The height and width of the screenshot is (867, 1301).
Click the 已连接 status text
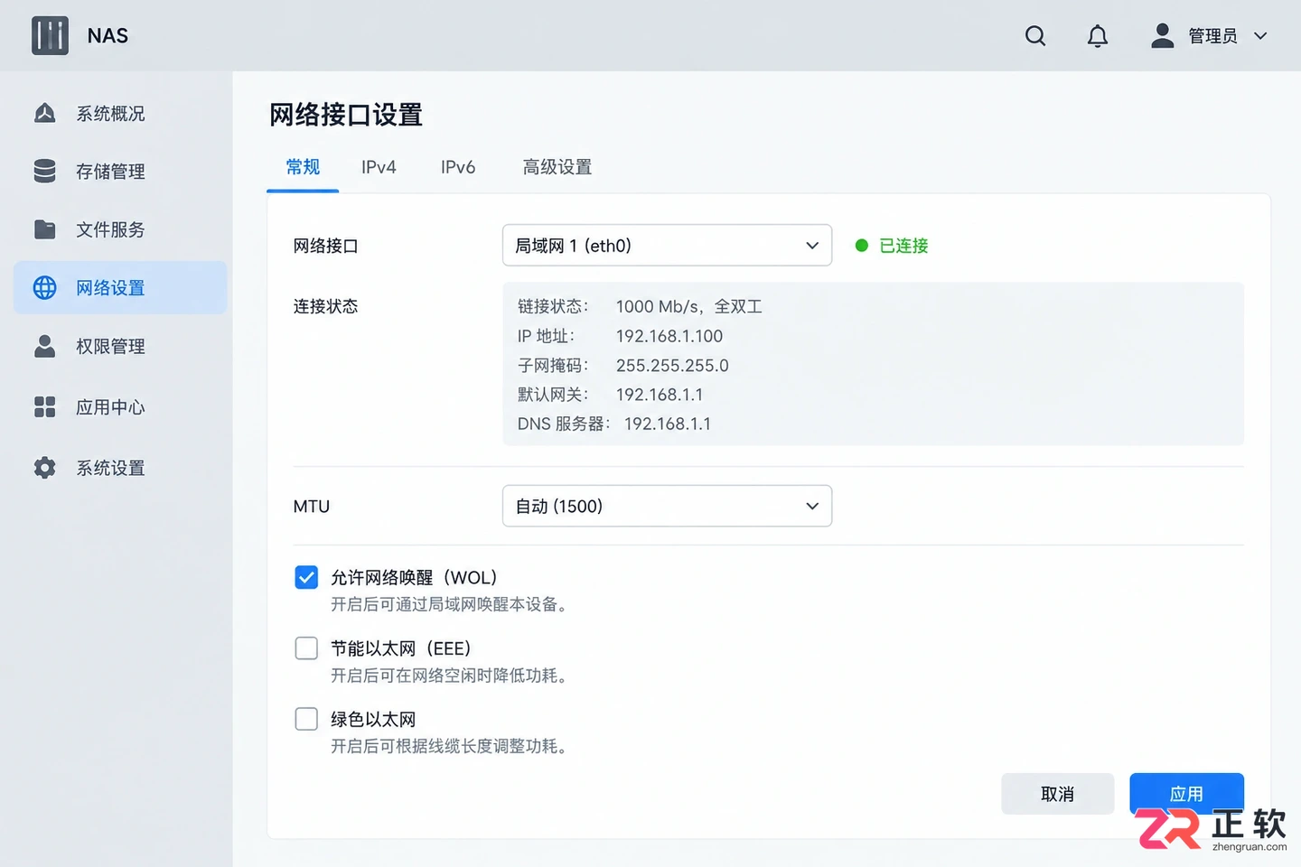(x=903, y=246)
